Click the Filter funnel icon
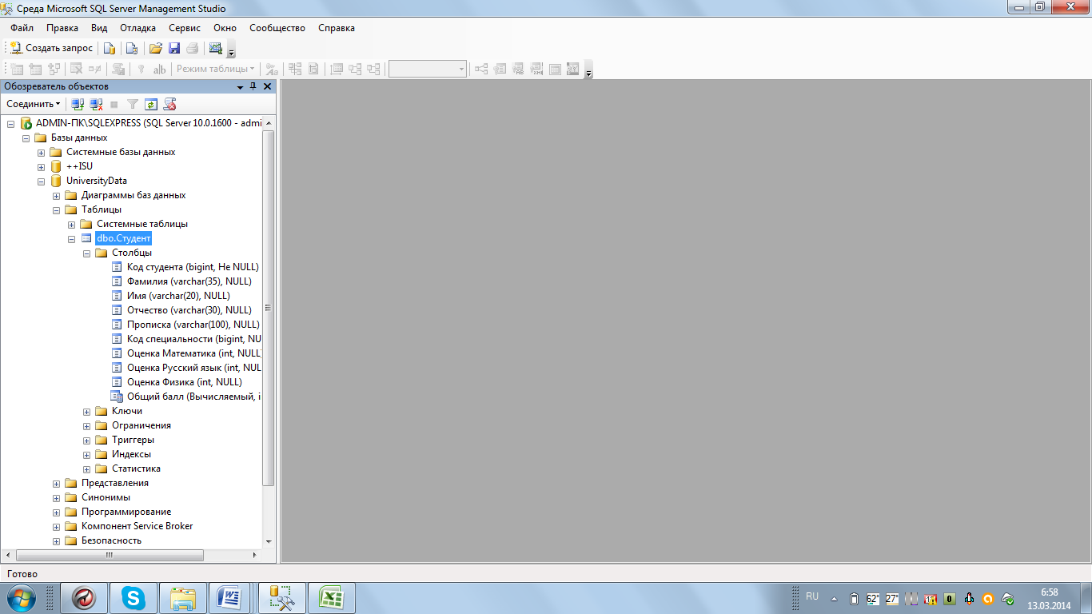1092x614 pixels. tap(133, 104)
